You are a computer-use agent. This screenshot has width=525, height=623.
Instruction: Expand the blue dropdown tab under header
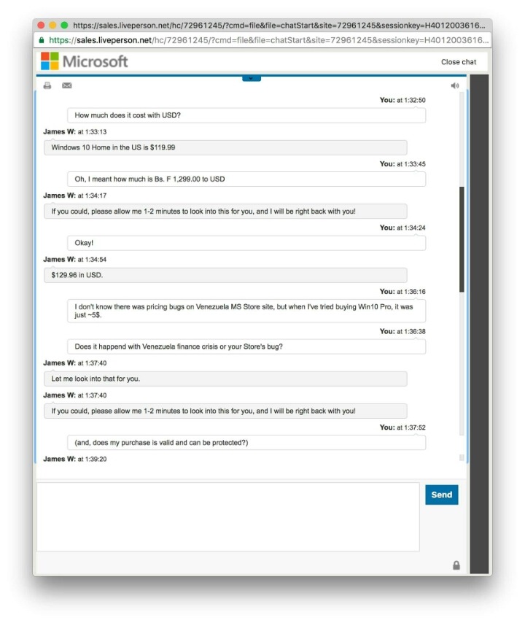pos(252,78)
